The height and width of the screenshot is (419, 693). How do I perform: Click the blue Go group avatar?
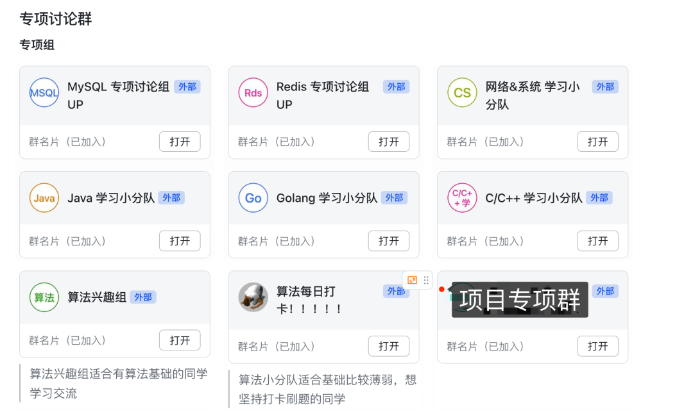(x=253, y=198)
